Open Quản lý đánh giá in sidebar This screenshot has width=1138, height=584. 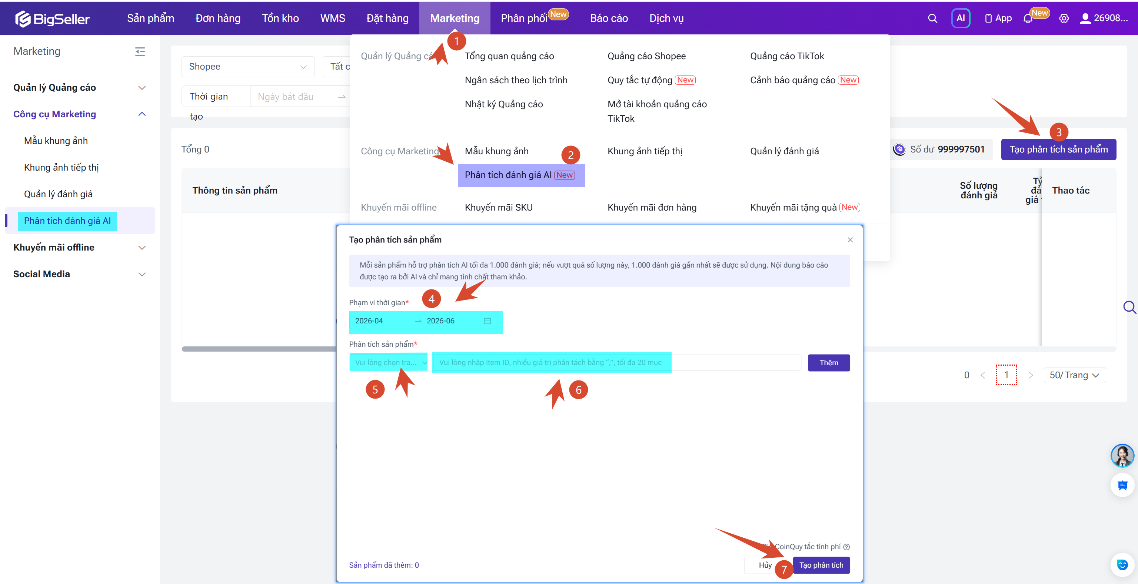pos(58,194)
